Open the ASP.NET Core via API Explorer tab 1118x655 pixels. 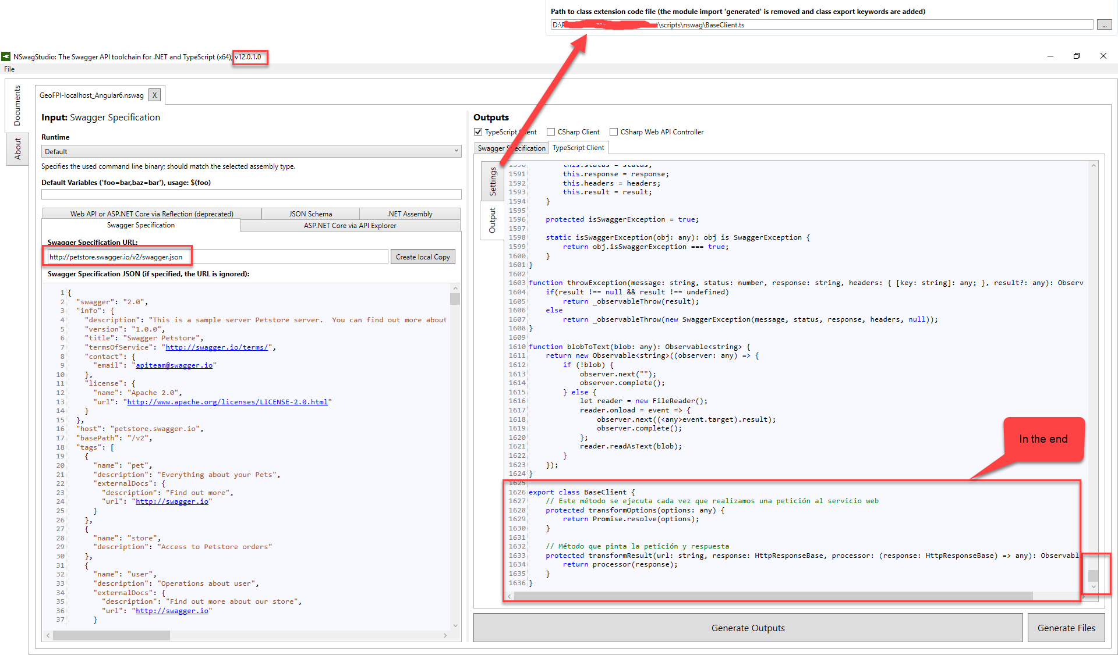tap(350, 226)
